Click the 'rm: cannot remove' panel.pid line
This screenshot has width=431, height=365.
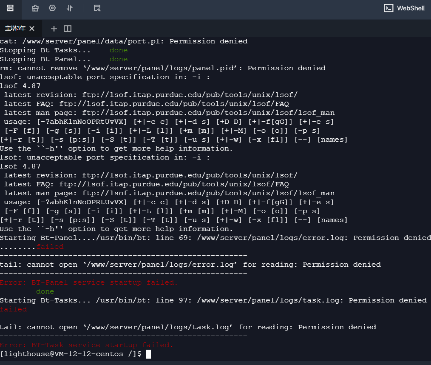(x=163, y=68)
